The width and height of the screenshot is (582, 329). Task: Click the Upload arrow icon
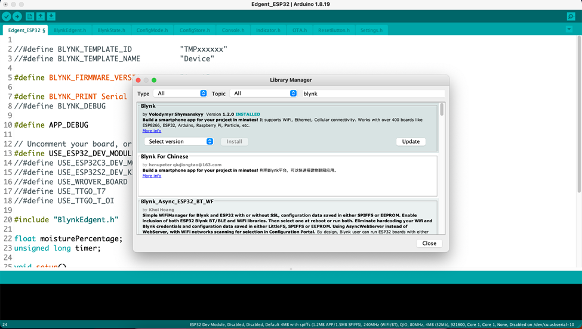[x=17, y=16]
